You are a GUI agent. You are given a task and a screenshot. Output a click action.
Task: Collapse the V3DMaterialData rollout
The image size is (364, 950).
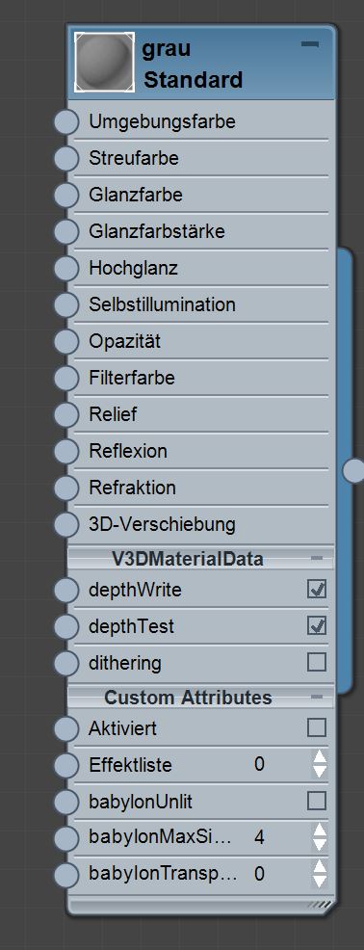pyautogui.click(x=317, y=558)
